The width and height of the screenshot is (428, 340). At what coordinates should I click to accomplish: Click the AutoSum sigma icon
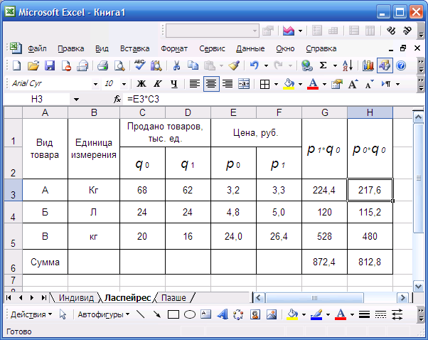323,65
